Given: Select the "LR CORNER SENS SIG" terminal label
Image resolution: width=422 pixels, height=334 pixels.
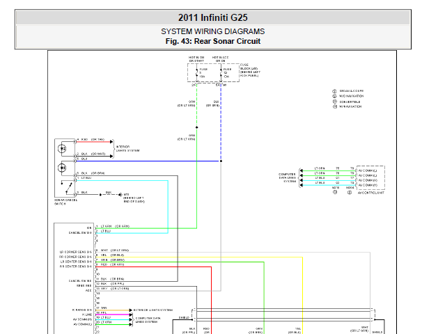Looking at the screenshot, I should pos(76,252).
